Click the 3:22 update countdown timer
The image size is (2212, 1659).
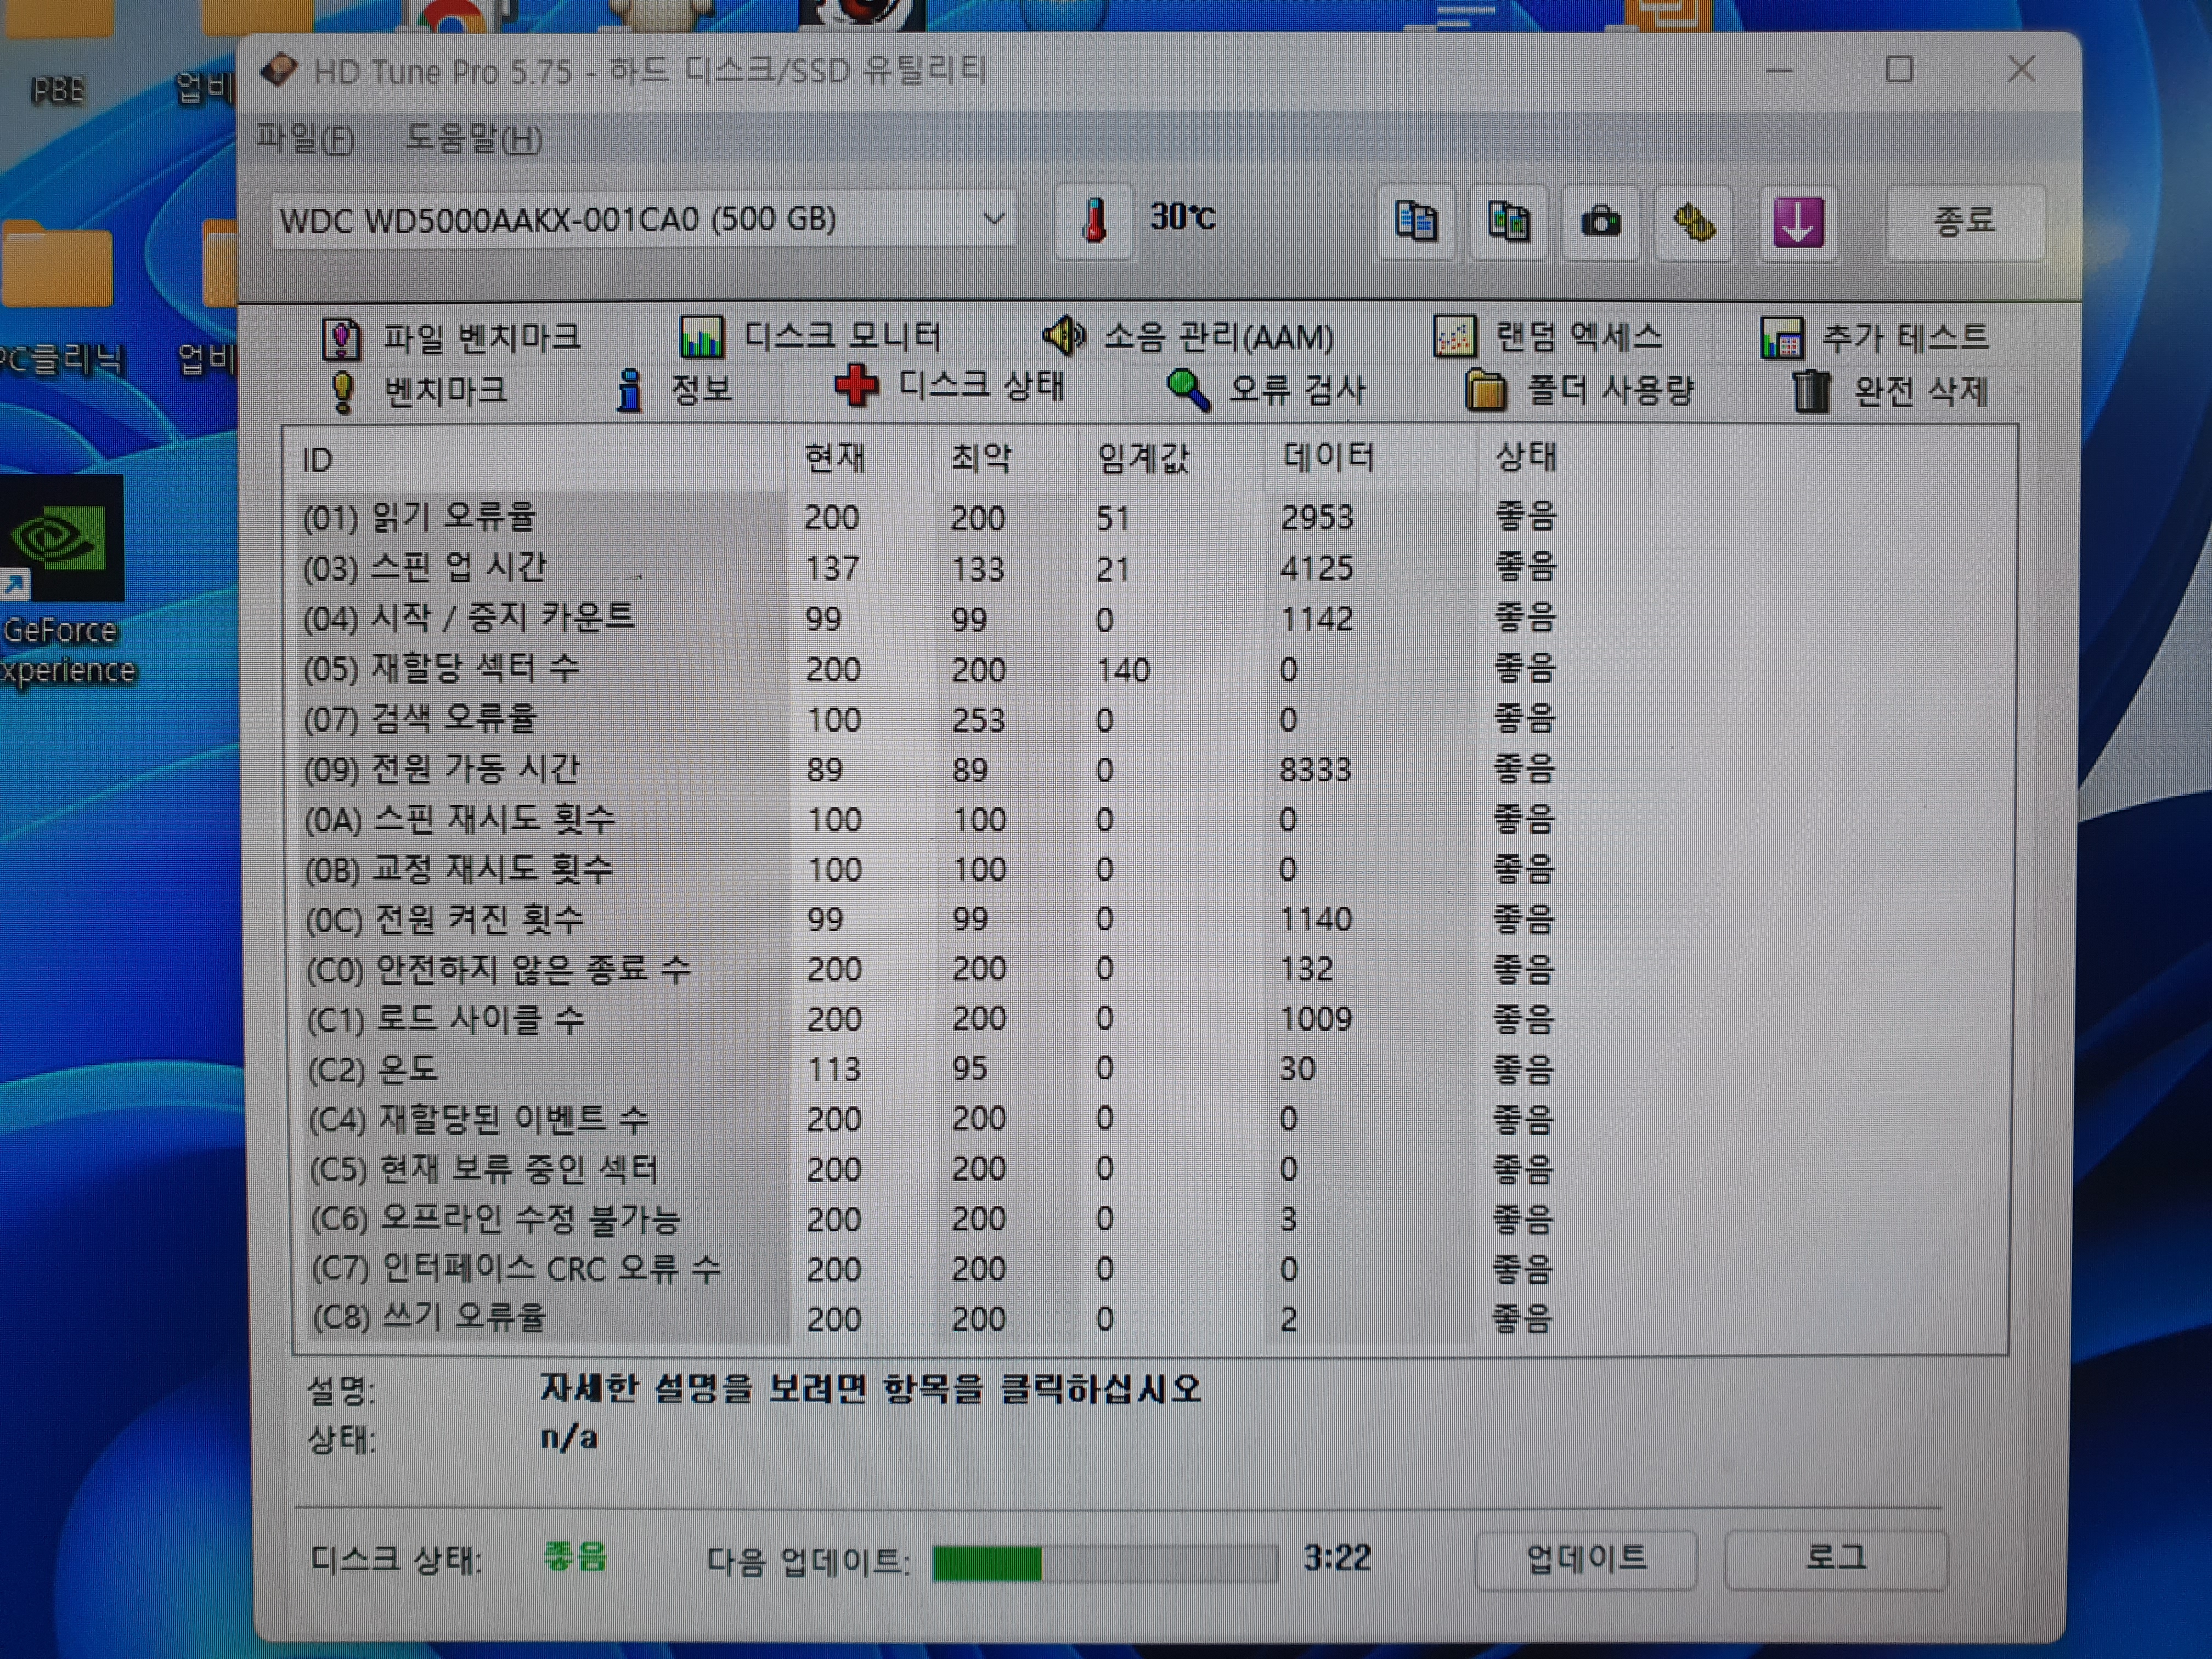tap(1337, 1558)
